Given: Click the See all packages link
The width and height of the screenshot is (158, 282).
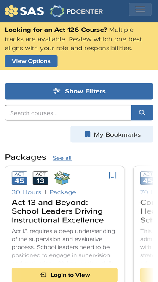Looking at the screenshot, I should [x=62, y=158].
